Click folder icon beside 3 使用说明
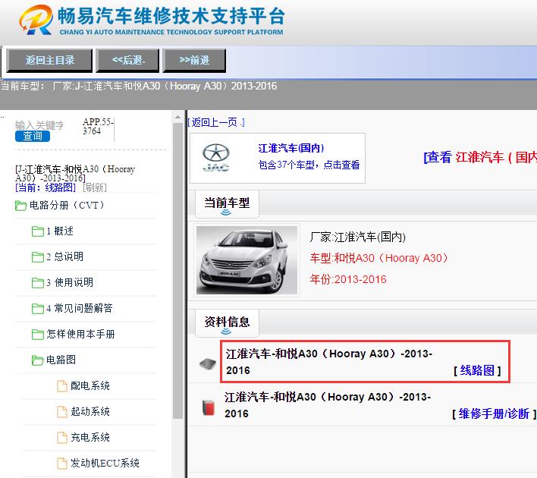This screenshot has width=537, height=478. click(x=38, y=283)
